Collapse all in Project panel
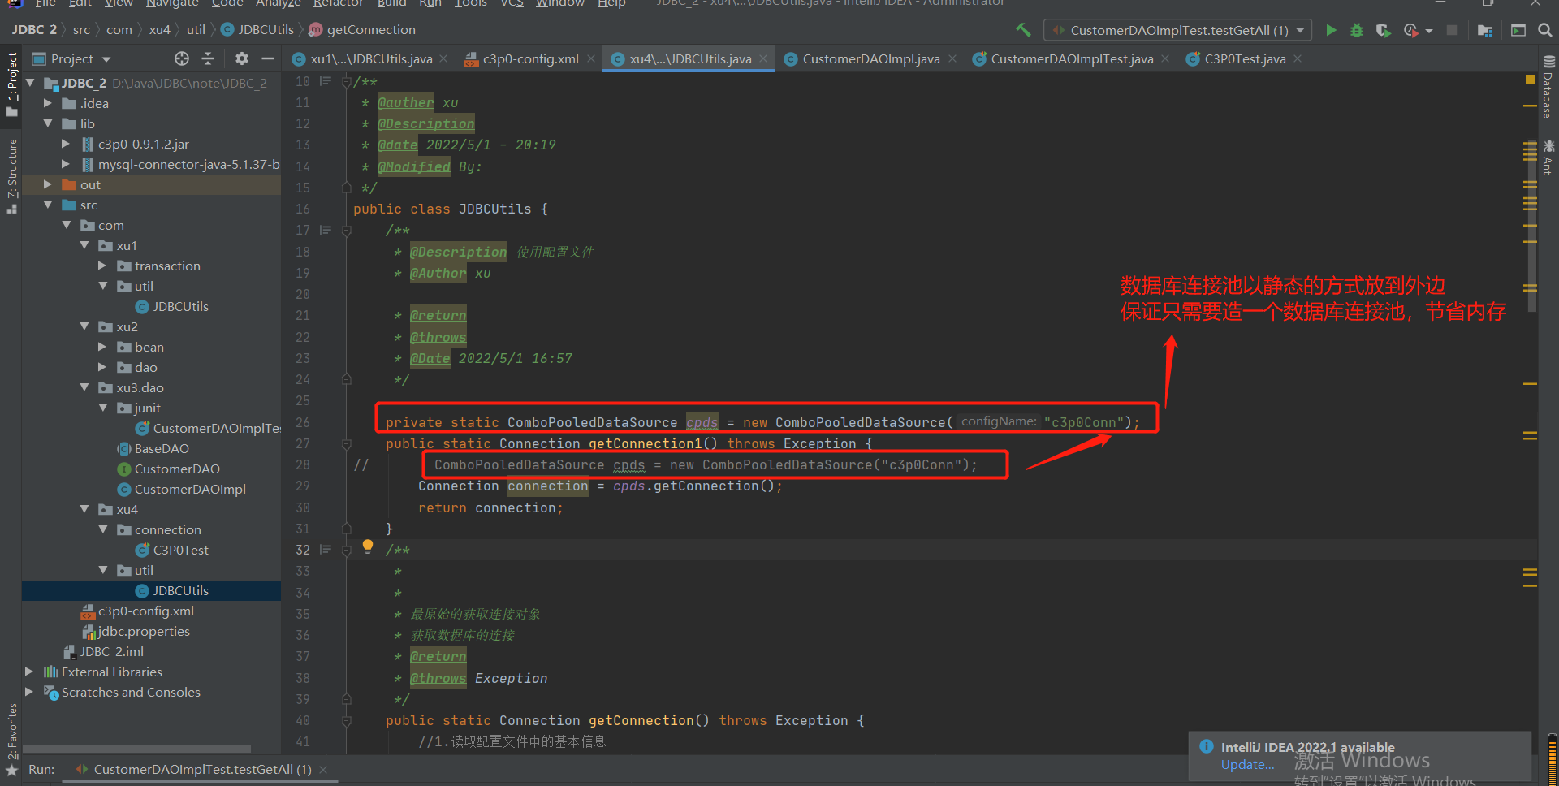The width and height of the screenshot is (1559, 786). (208, 58)
